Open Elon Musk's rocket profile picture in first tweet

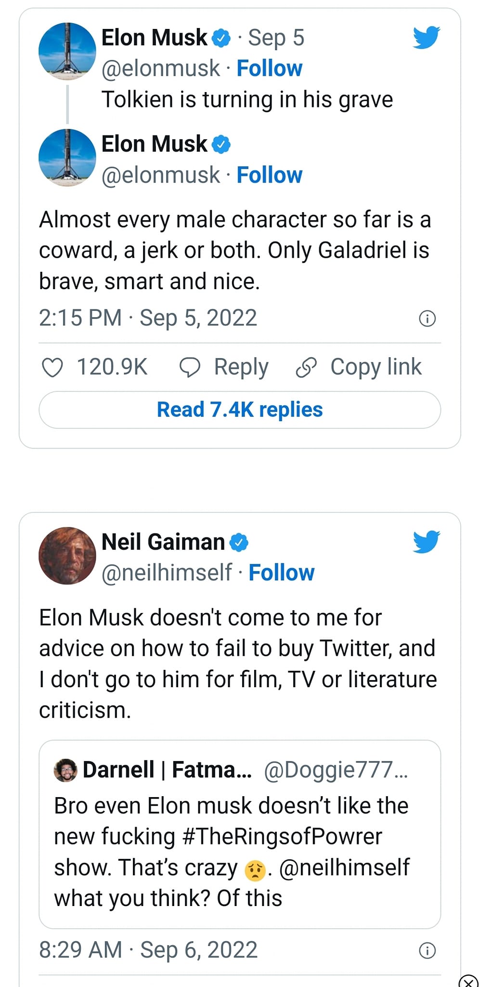pos(67,51)
